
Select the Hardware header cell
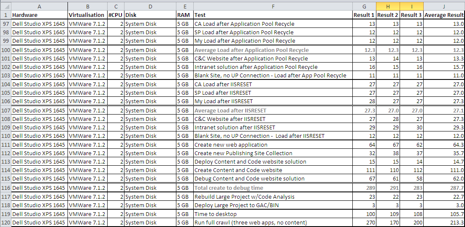[x=39, y=15]
